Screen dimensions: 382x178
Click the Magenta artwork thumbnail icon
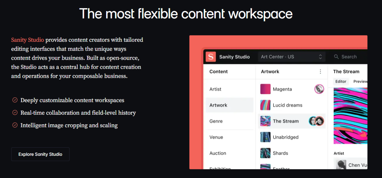(265, 89)
